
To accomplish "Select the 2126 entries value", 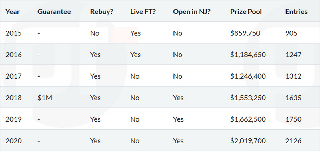I will point(293,141).
